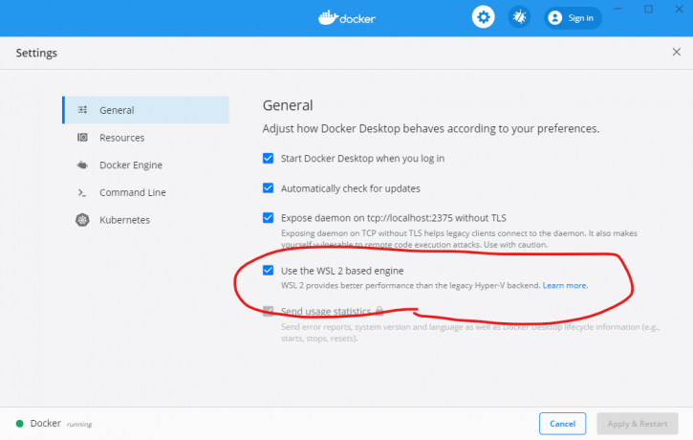Viewport: 693px width, 440px height.
Task: Close the Settings panel
Action: [x=676, y=53]
